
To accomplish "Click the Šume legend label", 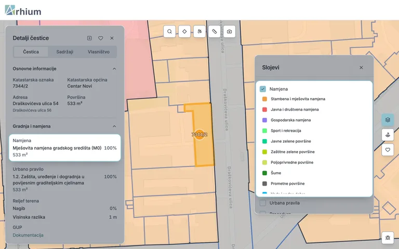I will (x=276, y=173).
